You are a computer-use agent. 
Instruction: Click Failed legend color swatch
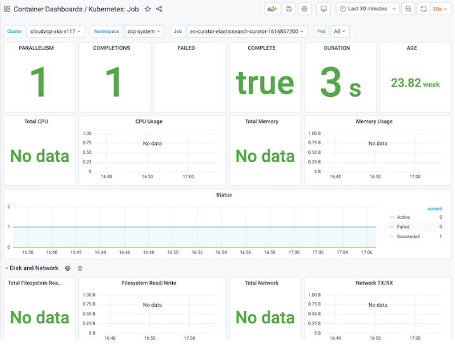point(392,227)
